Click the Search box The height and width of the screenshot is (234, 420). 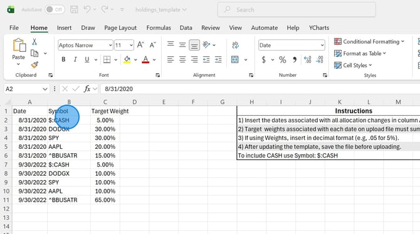coord(297,9)
